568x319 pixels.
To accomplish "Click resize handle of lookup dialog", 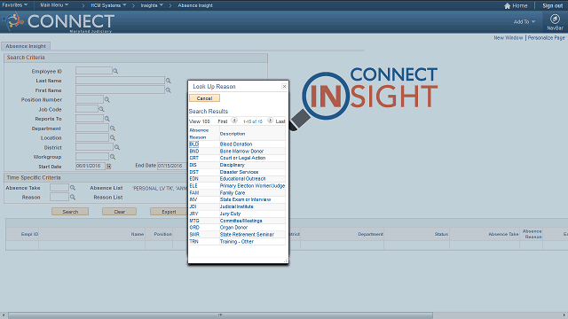I will [286, 261].
